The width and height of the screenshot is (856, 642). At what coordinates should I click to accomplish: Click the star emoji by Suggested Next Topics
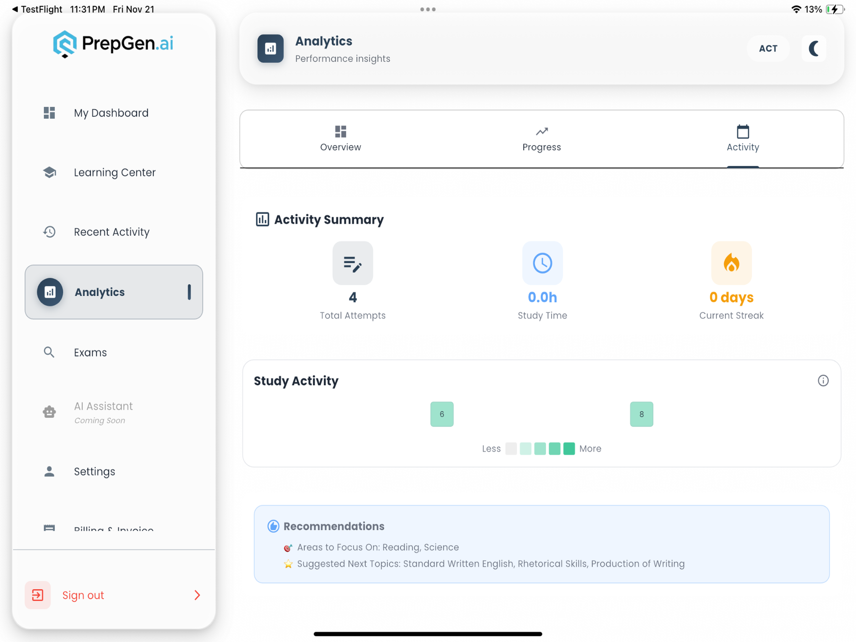[288, 564]
